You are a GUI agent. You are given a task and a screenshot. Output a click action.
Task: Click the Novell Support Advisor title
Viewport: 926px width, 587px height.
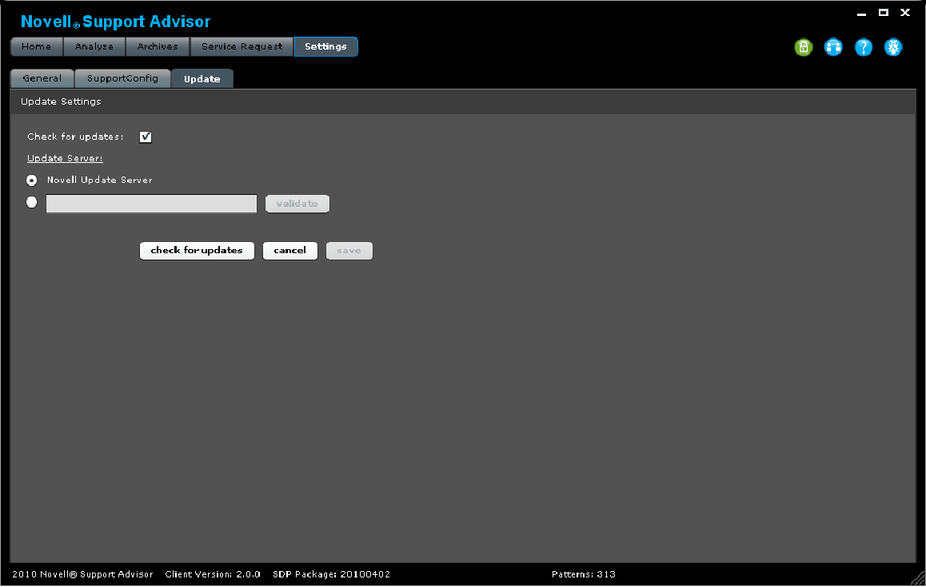[115, 22]
